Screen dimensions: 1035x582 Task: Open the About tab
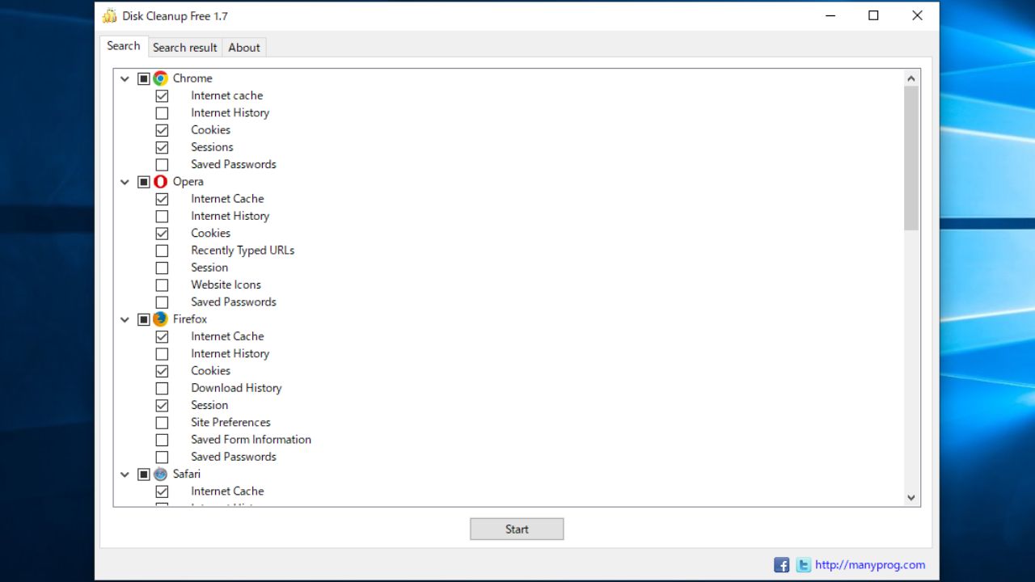click(244, 48)
